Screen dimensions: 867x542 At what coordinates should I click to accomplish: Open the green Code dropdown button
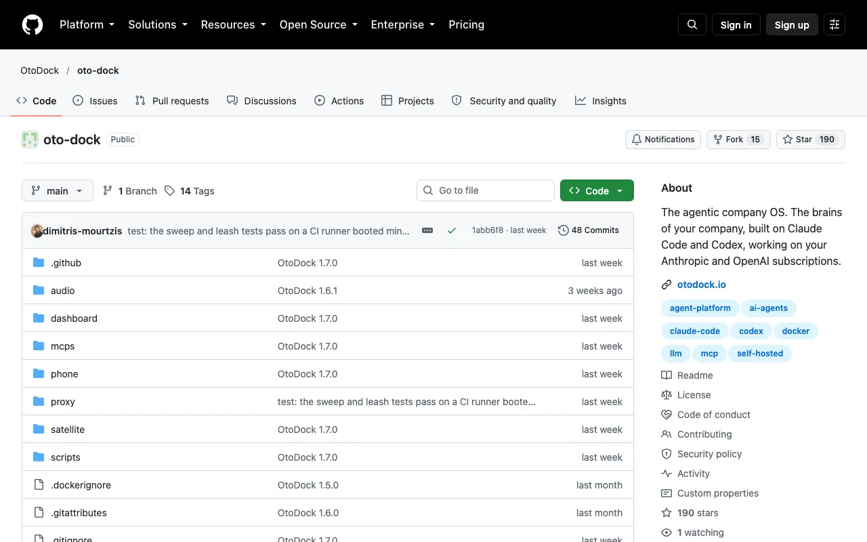pyautogui.click(x=597, y=191)
